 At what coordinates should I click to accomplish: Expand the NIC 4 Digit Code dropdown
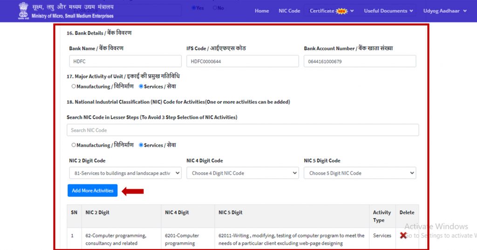coord(242,173)
